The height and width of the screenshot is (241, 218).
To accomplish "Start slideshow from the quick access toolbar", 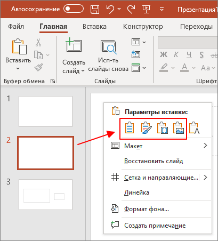I will [146, 9].
